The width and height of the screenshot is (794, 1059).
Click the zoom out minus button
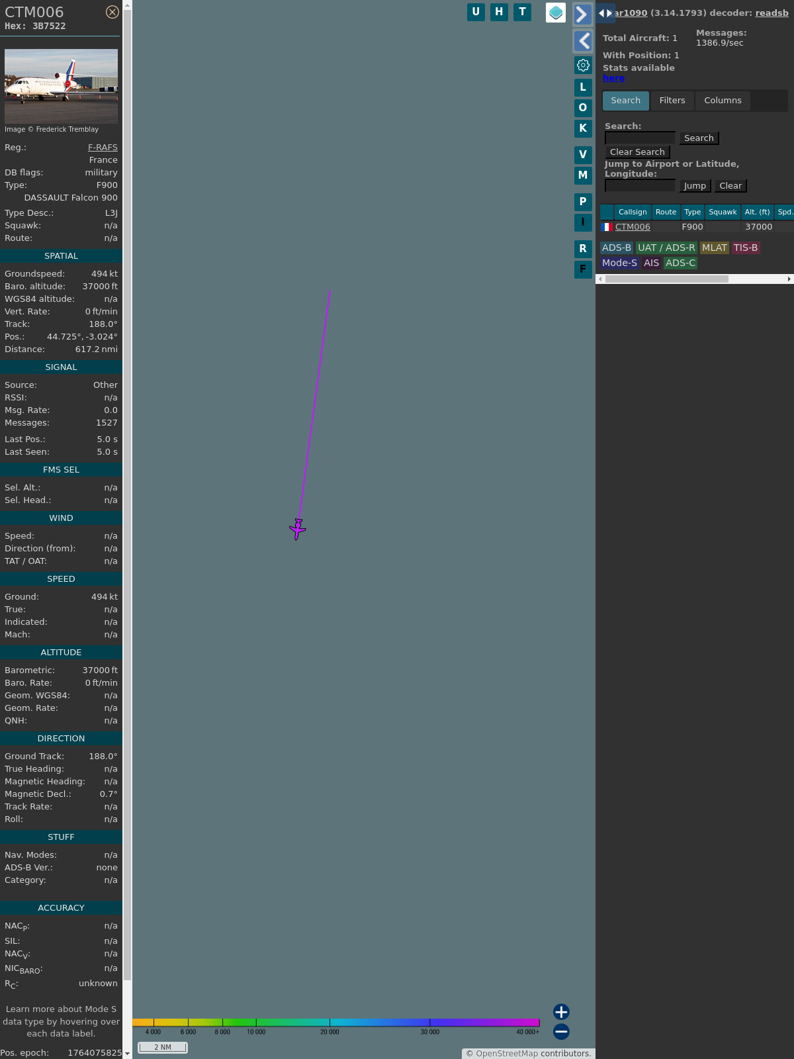pos(561,1031)
